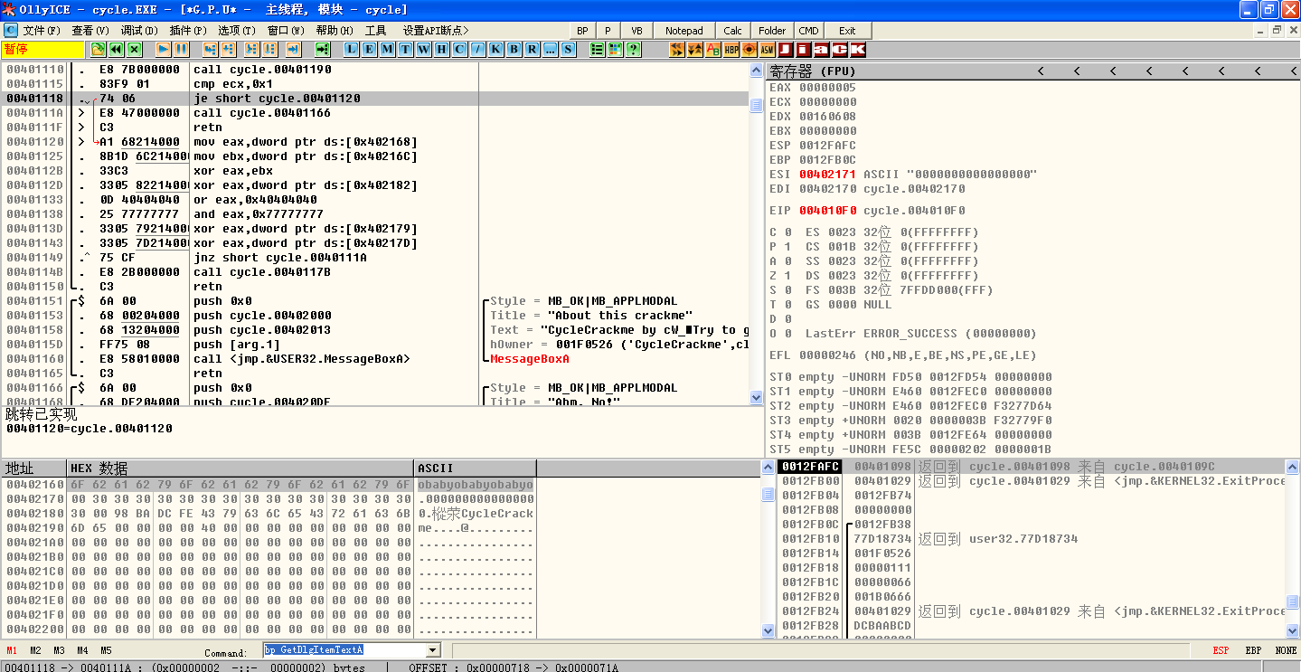Screen dimensions: 1301x672
Task: Open the Log window (L) icon
Action: click(351, 49)
